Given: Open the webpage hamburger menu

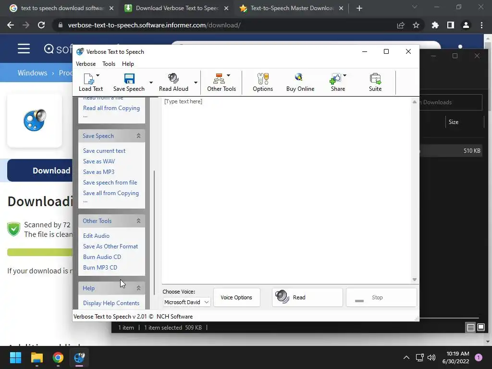Looking at the screenshot, I should [x=24, y=49].
